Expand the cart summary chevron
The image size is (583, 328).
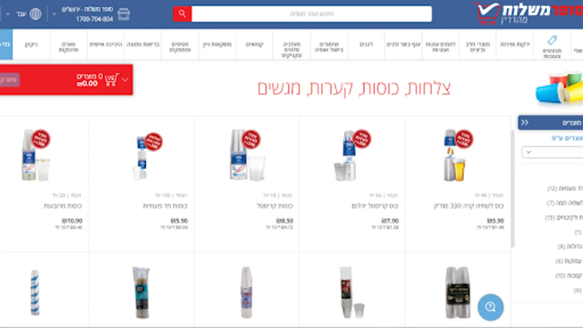tap(125, 79)
